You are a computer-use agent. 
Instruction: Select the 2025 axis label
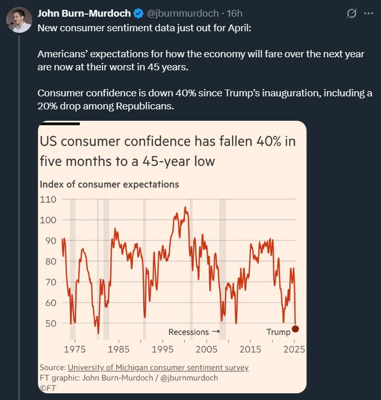pyautogui.click(x=294, y=349)
